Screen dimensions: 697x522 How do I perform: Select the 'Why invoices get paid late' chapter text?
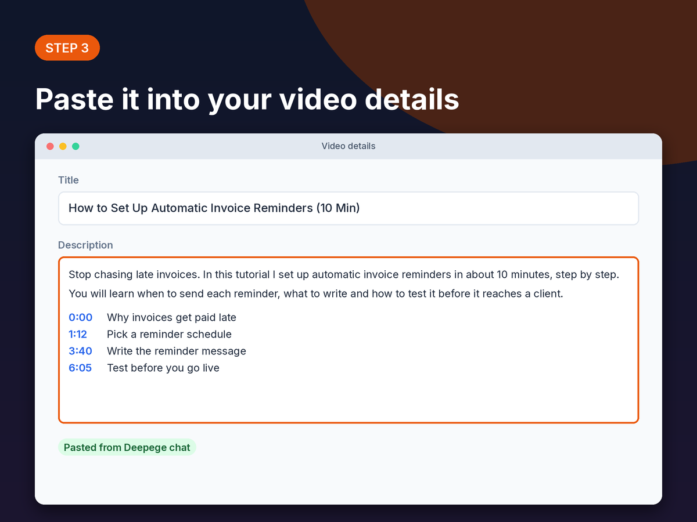click(171, 317)
